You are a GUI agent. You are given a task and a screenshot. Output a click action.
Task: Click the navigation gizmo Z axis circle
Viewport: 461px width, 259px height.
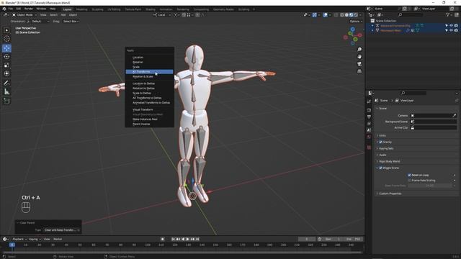tap(352, 29)
